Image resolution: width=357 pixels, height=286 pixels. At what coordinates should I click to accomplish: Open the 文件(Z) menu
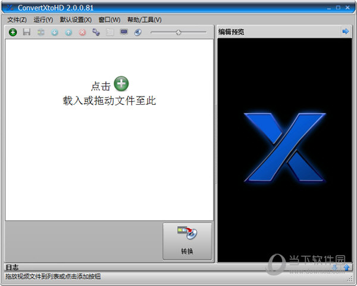pyautogui.click(x=17, y=20)
